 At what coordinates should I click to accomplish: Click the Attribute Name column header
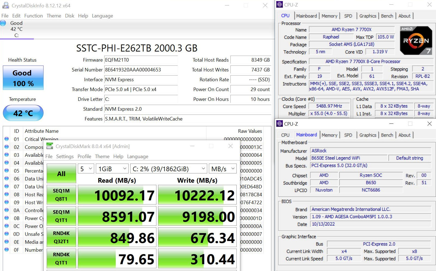click(41, 131)
